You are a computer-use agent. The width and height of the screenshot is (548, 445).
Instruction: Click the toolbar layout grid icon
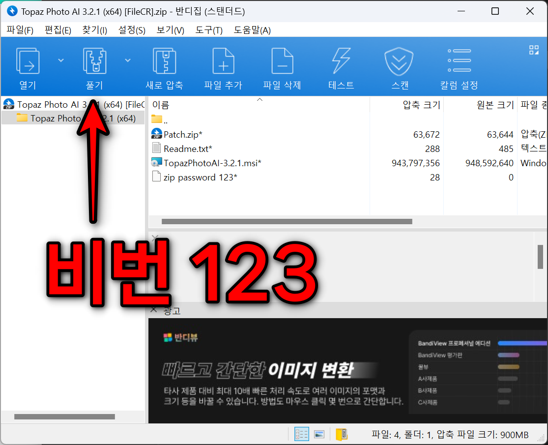pyautogui.click(x=534, y=50)
